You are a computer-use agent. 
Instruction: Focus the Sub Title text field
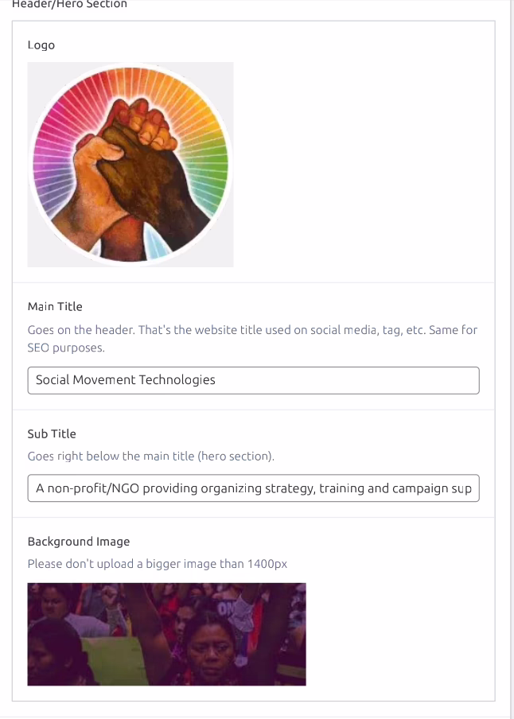[x=253, y=488]
